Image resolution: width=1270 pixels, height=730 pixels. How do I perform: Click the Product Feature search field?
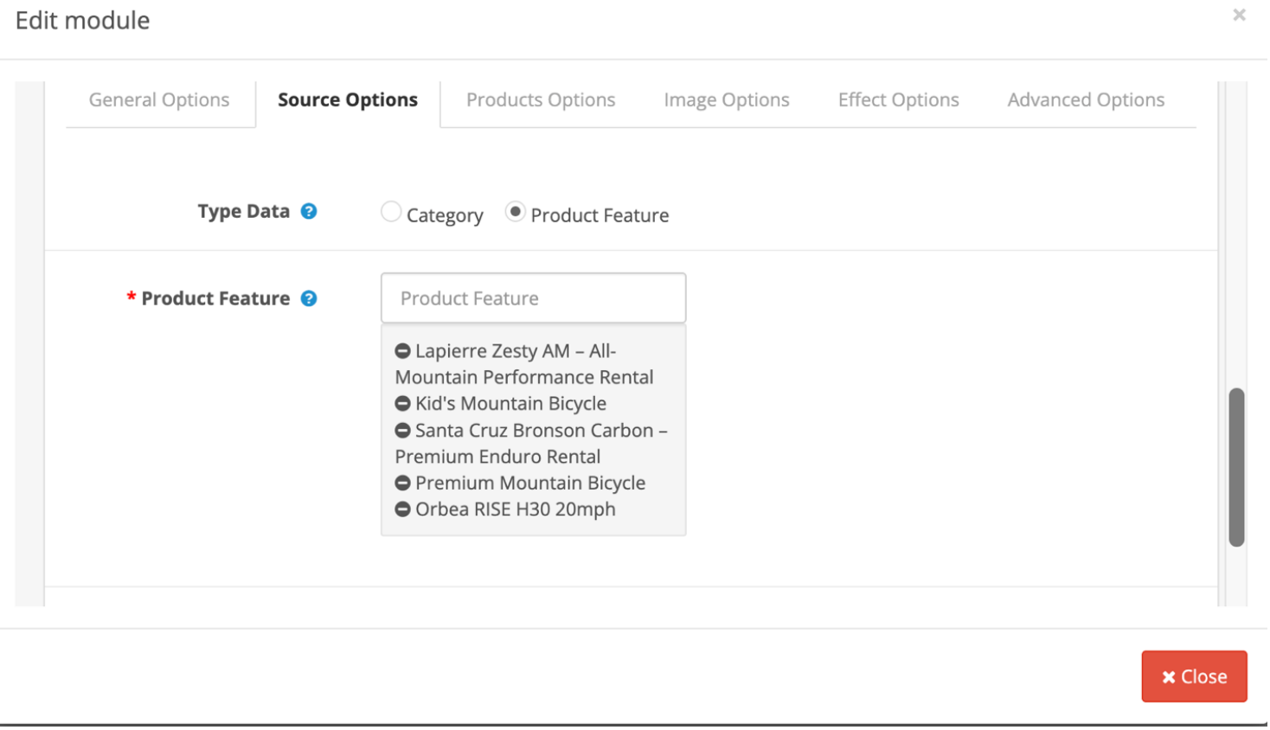pyautogui.click(x=533, y=298)
